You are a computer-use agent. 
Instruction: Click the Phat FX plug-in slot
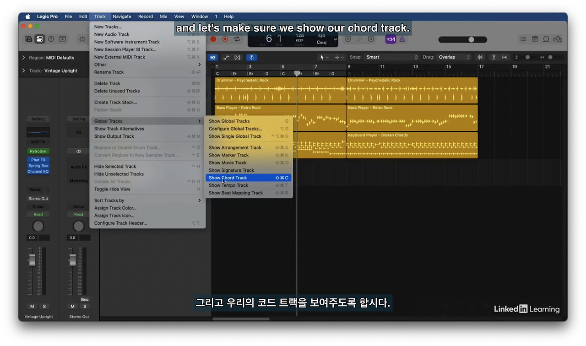tap(38, 160)
